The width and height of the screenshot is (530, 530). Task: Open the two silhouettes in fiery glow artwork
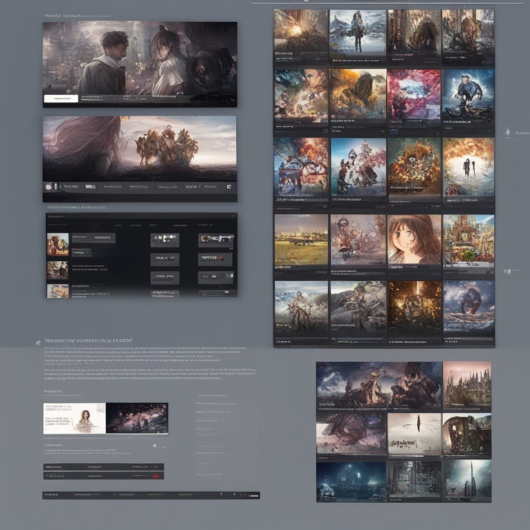469,167
